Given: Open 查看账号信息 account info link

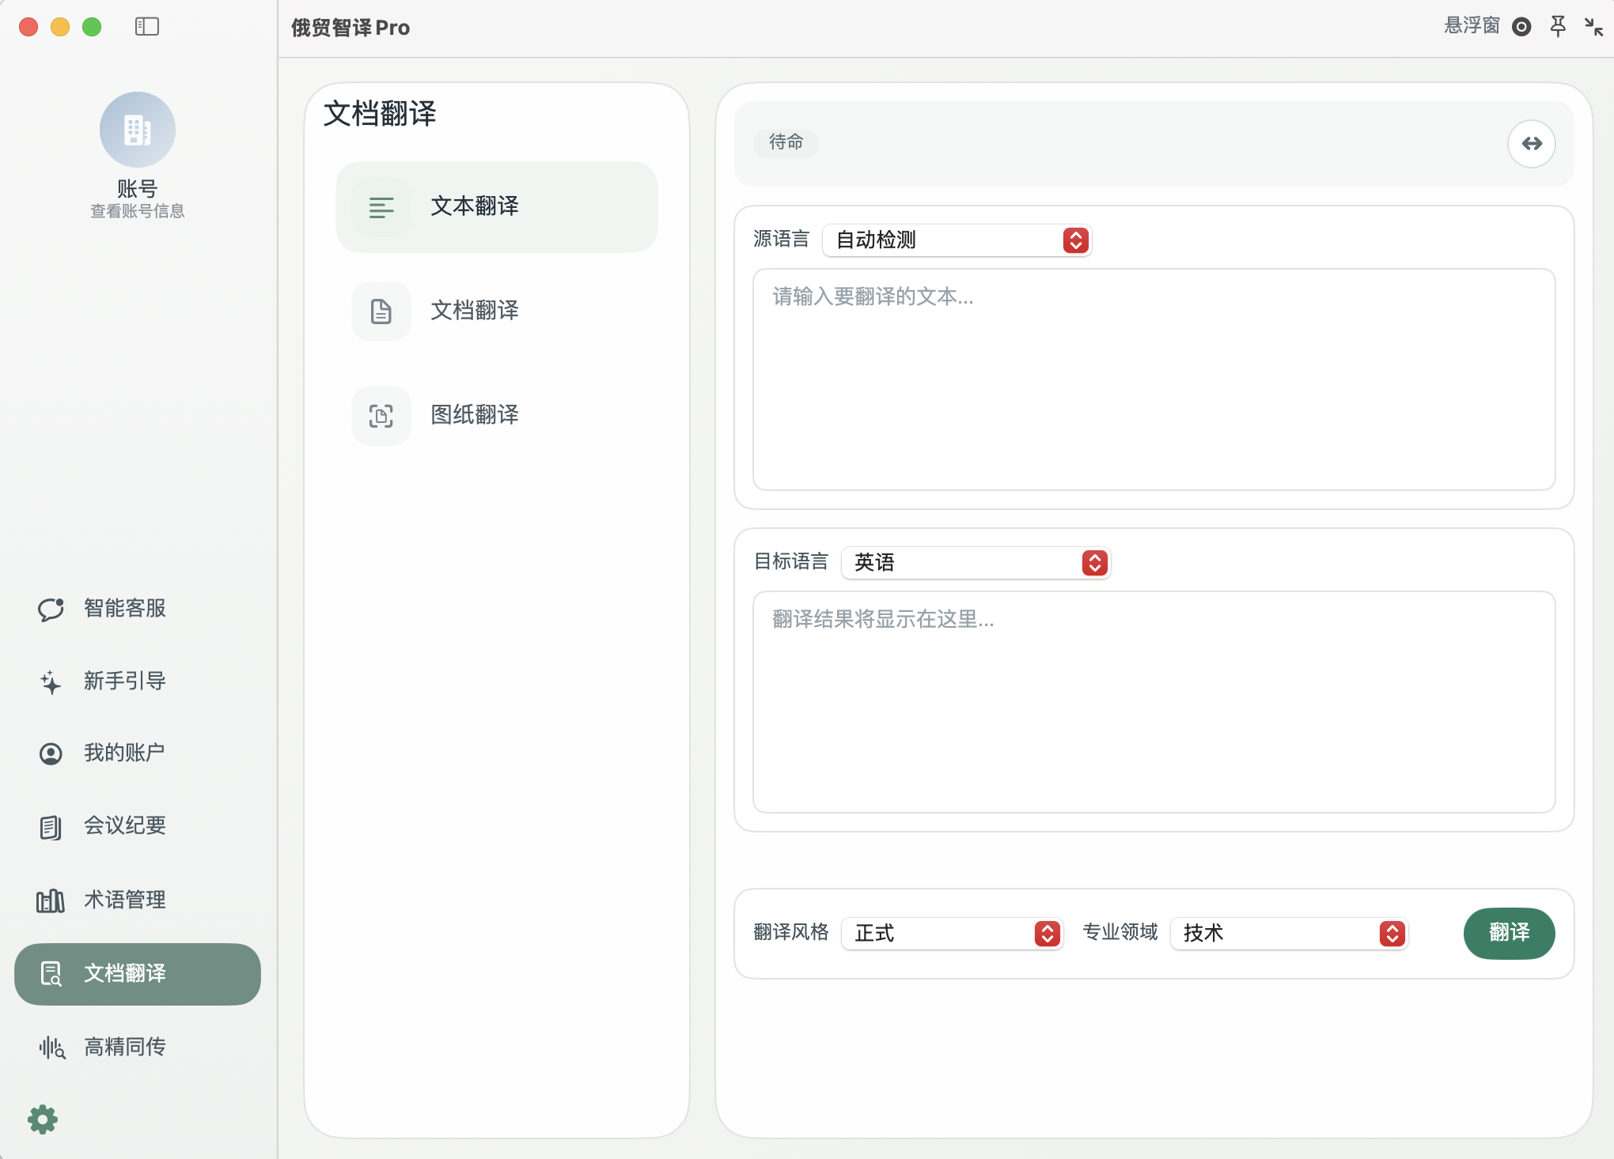Looking at the screenshot, I should (137, 210).
